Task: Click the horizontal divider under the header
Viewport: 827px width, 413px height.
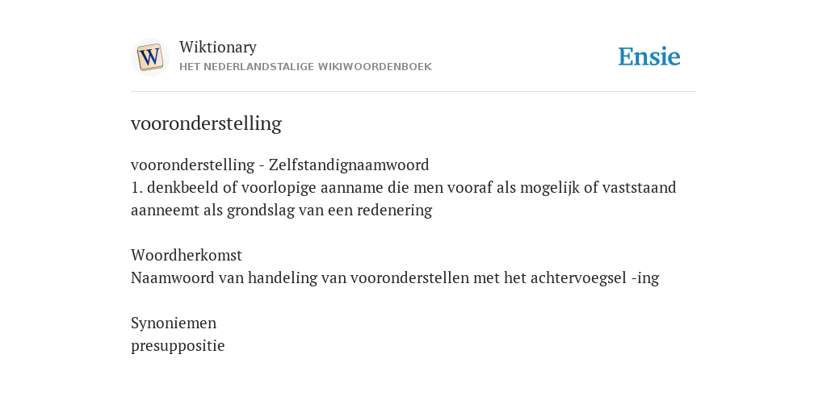Action: (x=413, y=92)
